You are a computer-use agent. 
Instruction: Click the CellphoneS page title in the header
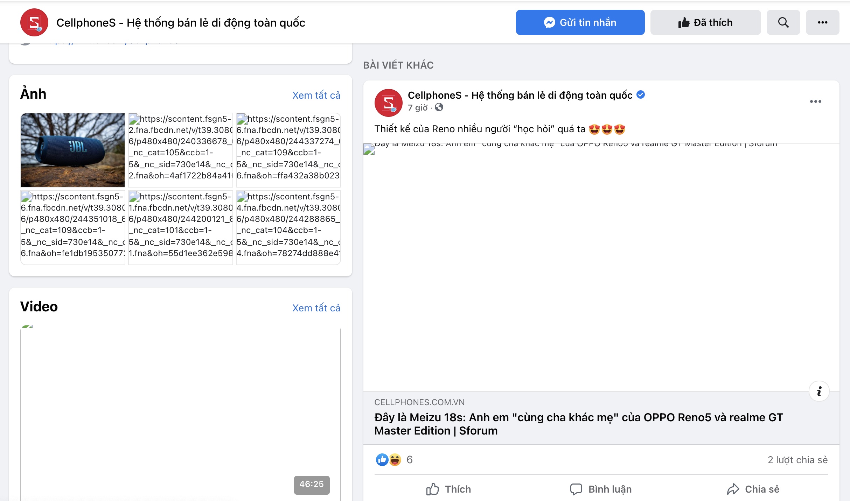[181, 23]
